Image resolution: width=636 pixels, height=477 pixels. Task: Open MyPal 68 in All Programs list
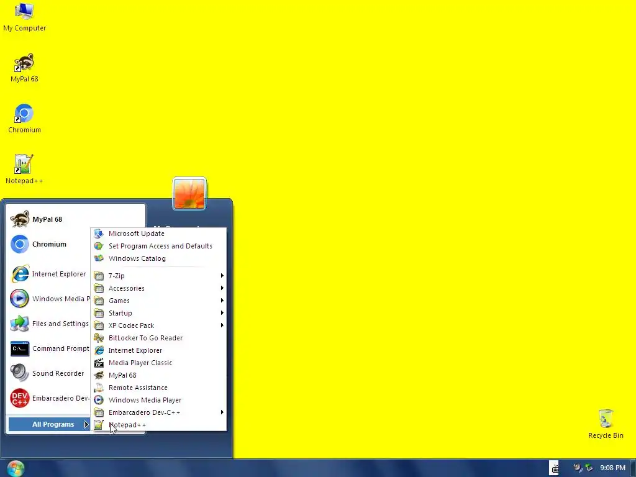[159, 375]
